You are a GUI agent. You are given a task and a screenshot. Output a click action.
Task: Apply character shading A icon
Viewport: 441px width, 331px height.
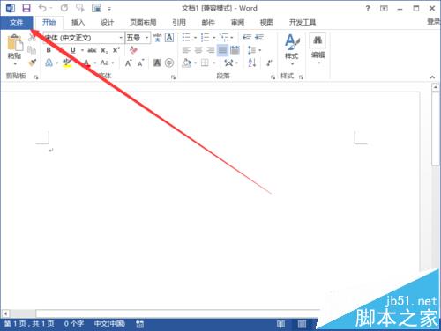click(x=157, y=63)
